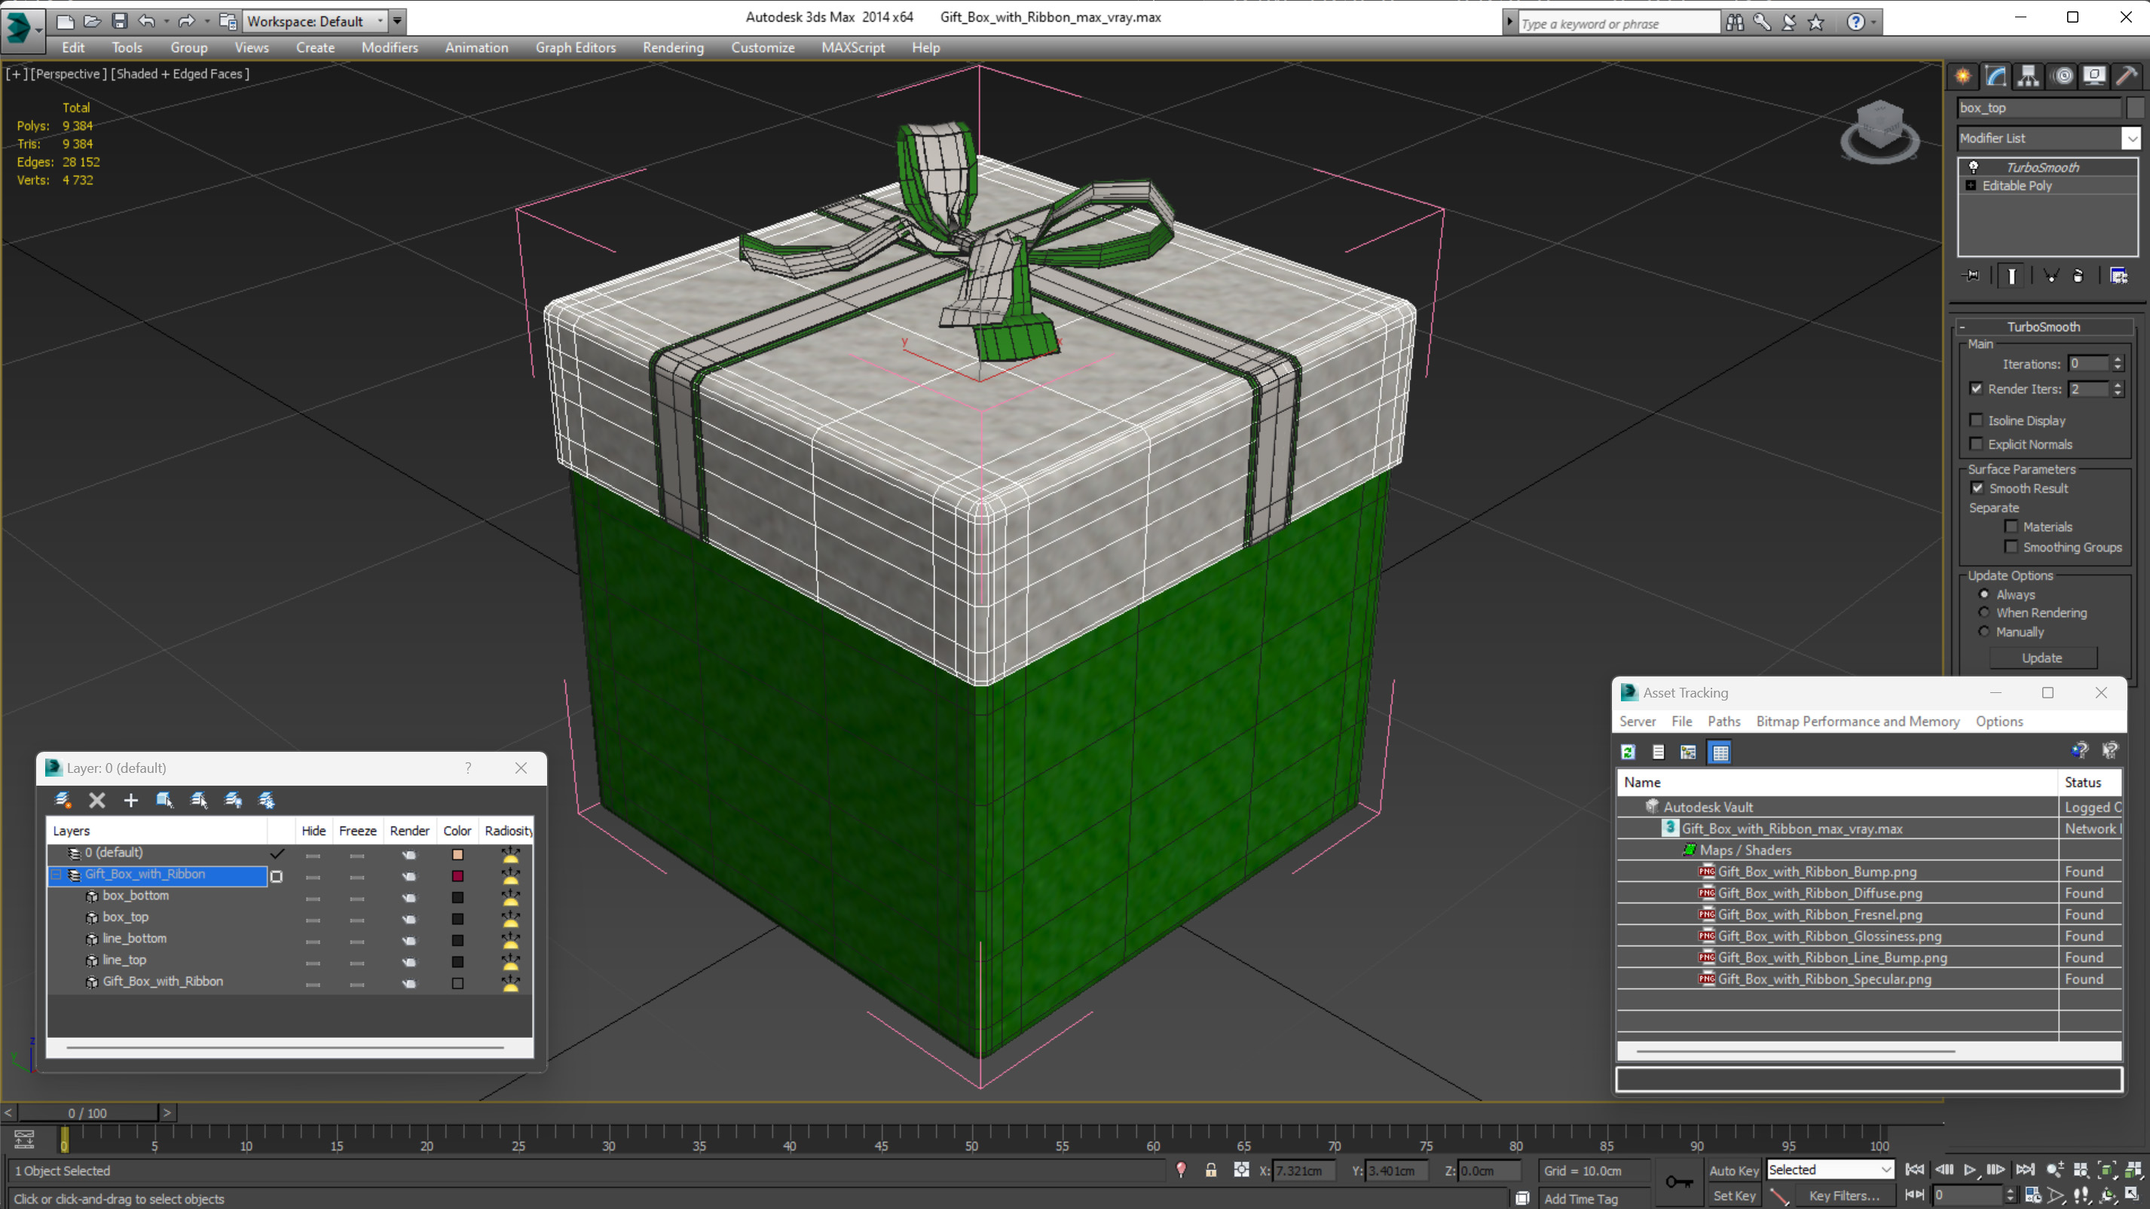Save the scene with the floppy icon
The height and width of the screenshot is (1209, 2150).
(119, 21)
